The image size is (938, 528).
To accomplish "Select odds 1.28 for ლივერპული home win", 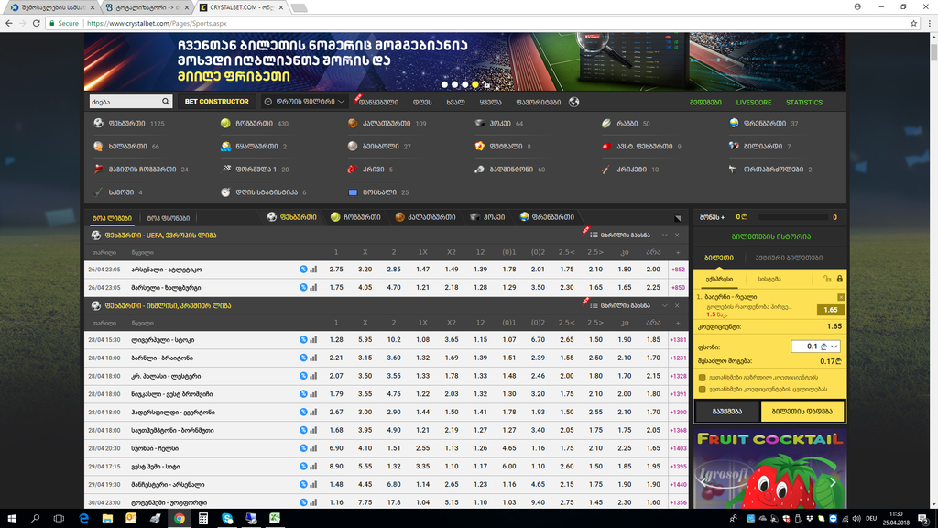I will (336, 339).
